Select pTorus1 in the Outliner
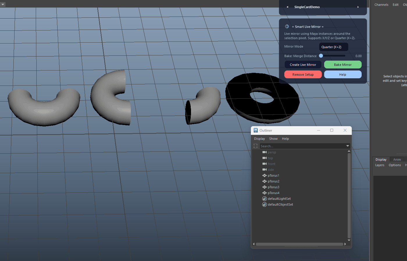 [x=273, y=175]
